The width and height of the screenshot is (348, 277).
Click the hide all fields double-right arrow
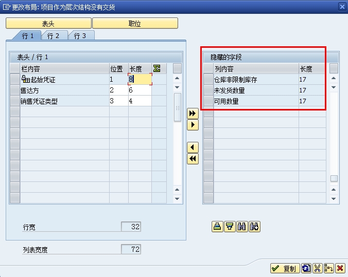coord(193,114)
